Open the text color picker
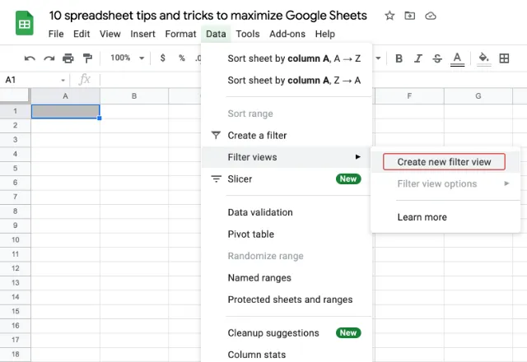Image resolution: width=527 pixels, height=362 pixels. tap(457, 59)
